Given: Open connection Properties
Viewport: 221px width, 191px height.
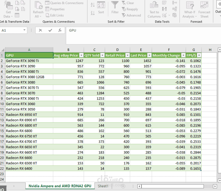Looking at the screenshot, I should click(55, 9).
